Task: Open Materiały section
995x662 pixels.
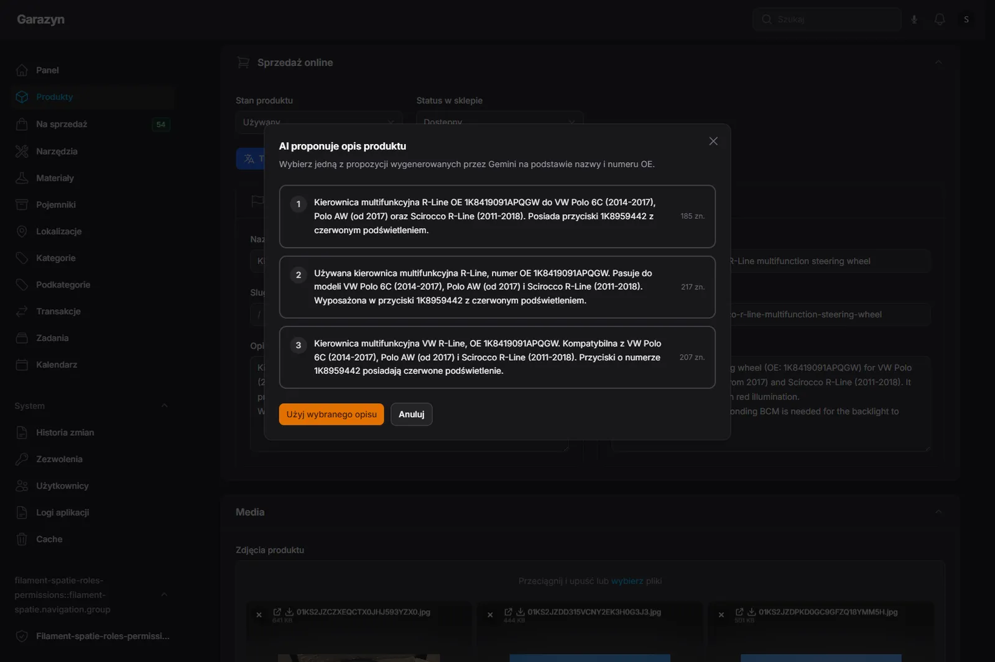Action: 93,178
